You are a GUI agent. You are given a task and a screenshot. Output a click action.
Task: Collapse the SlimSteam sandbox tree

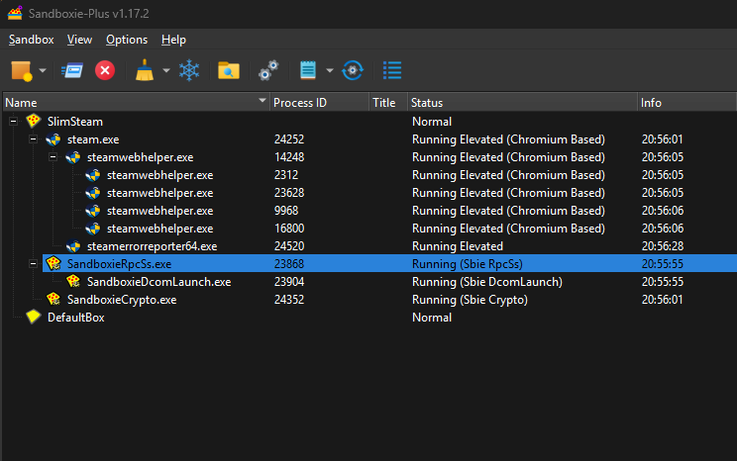point(13,122)
